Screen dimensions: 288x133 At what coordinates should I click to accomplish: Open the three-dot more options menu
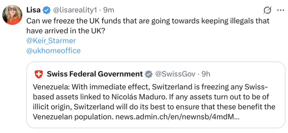[x=280, y=11]
